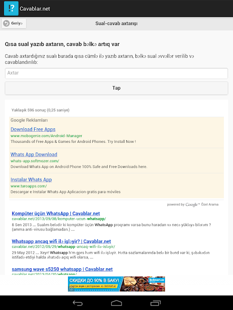Tap the Android recent apps icon

click(155, 303)
